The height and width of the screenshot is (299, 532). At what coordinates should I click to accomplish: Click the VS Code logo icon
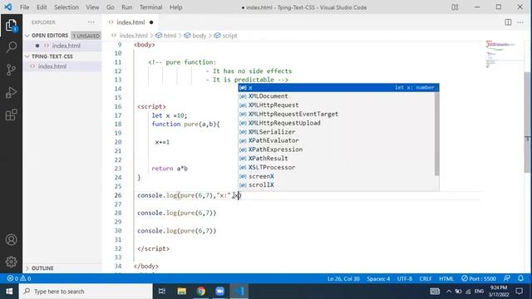pyautogui.click(x=7, y=7)
